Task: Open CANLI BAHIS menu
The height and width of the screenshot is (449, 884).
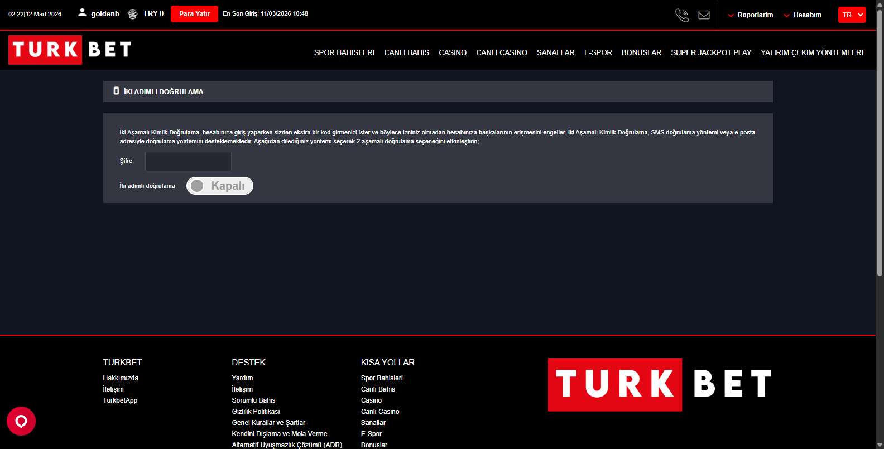Action: [407, 52]
